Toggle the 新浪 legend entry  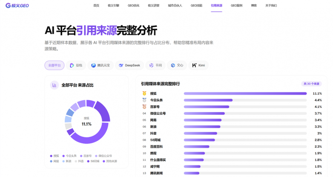pos(67,161)
